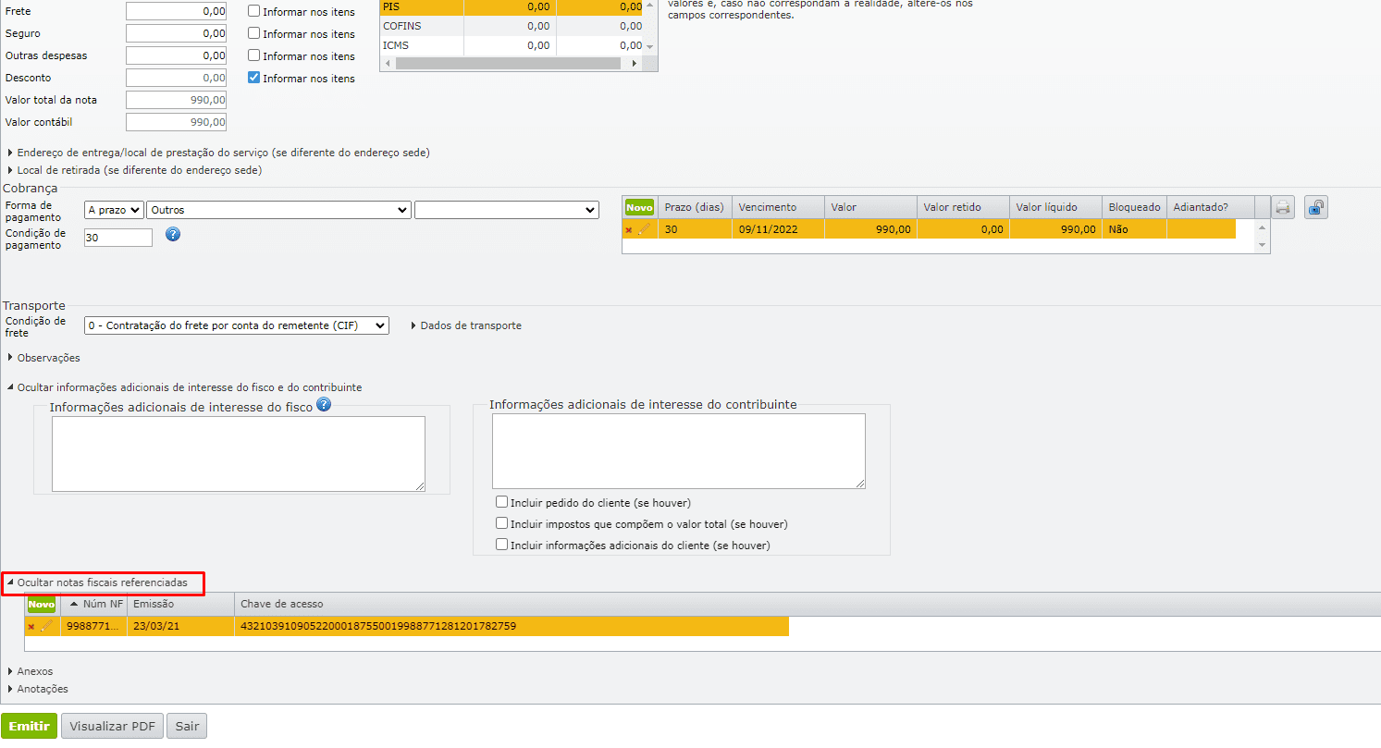Click the Seguro value field
Screen dimensions: 1381x748
pos(176,33)
